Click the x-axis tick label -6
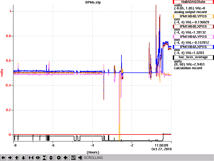Screen dimensions: 214x161 (x=53, y=145)
